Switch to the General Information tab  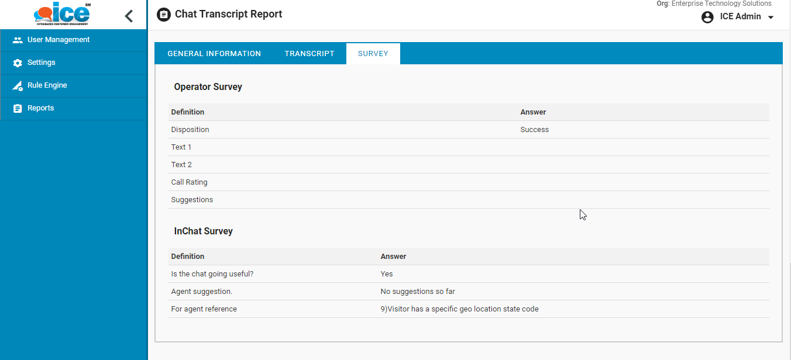(x=214, y=54)
